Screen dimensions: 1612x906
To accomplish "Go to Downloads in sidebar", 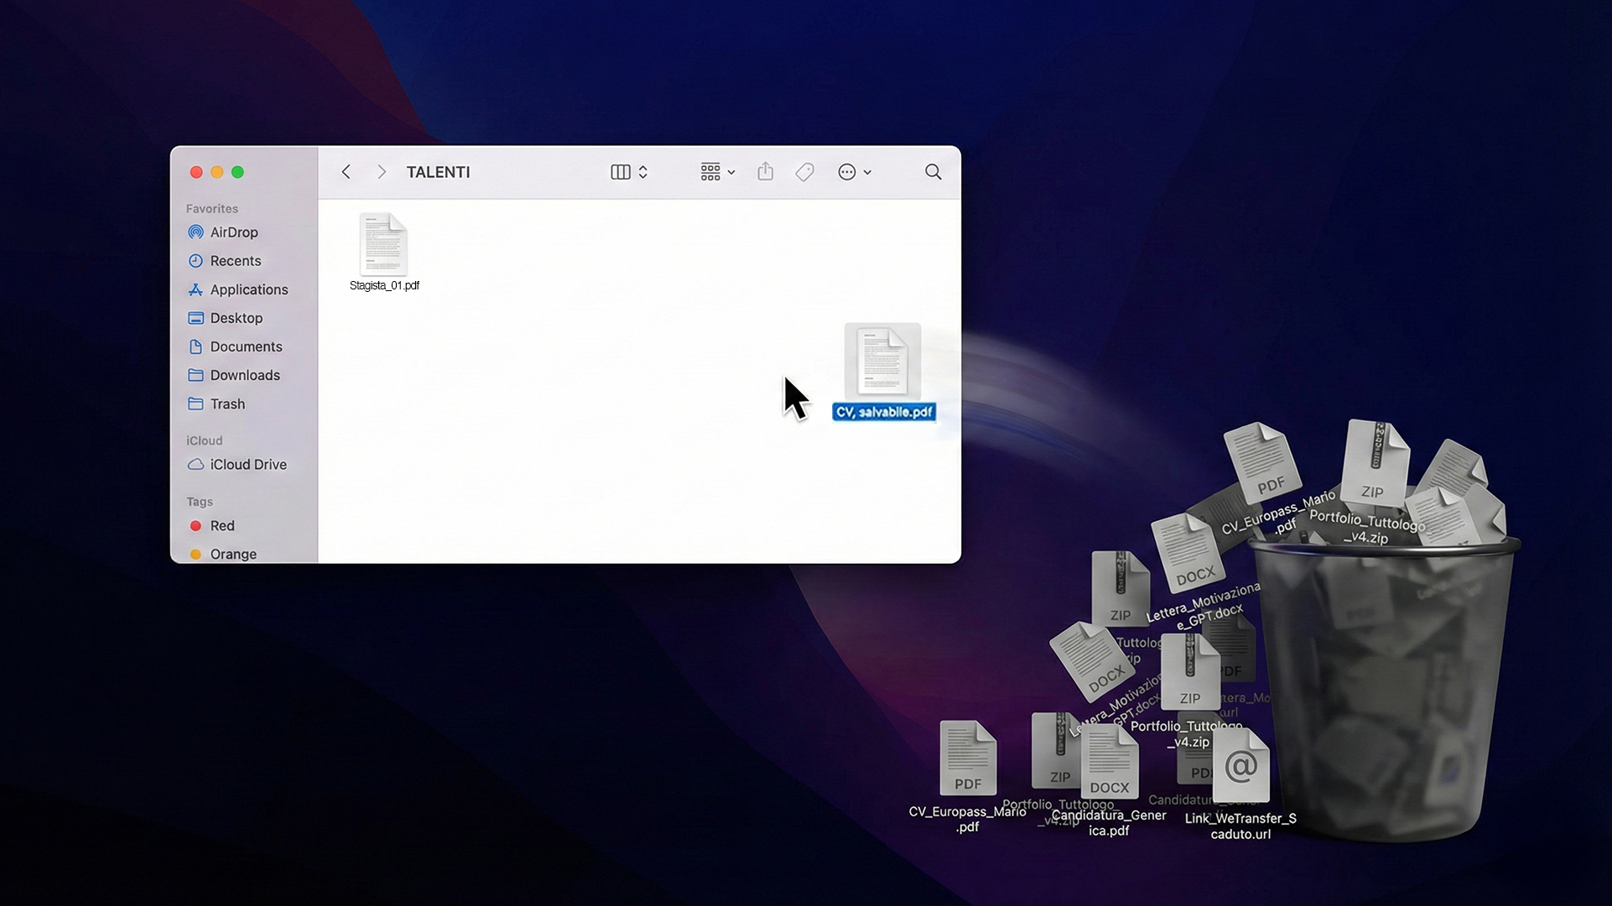I will pyautogui.click(x=244, y=375).
